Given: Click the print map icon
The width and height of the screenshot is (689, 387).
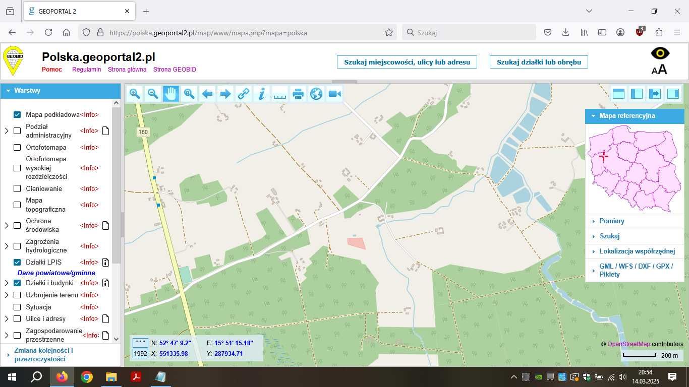Looking at the screenshot, I should click(x=298, y=93).
